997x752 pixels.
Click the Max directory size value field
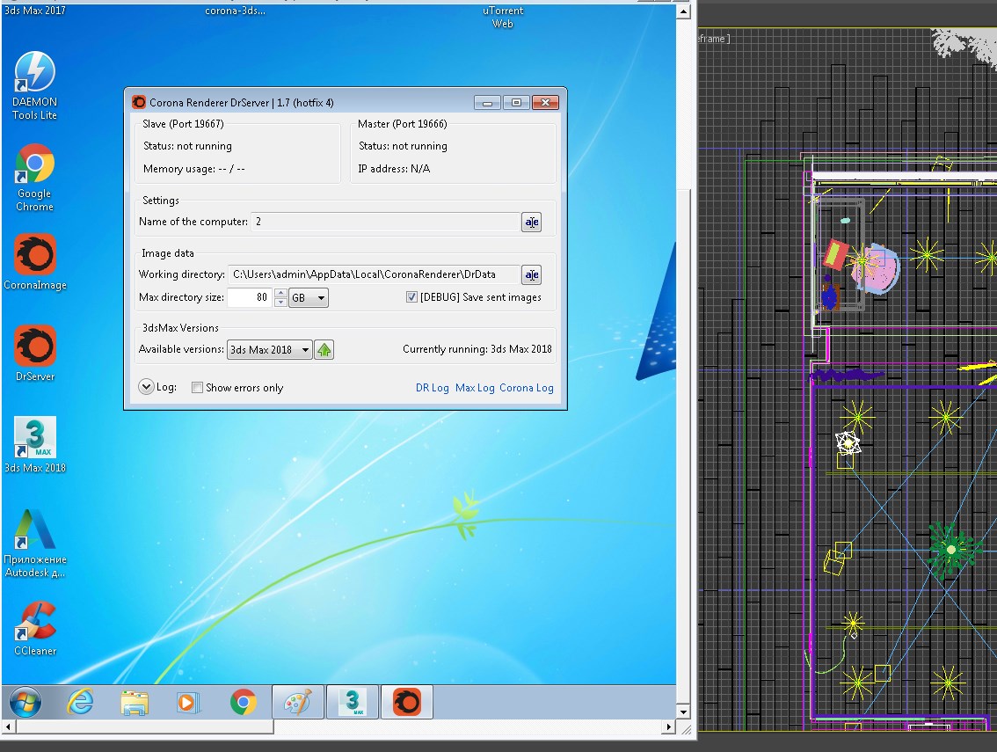tap(250, 297)
